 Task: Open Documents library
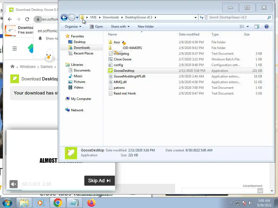coord(82,70)
